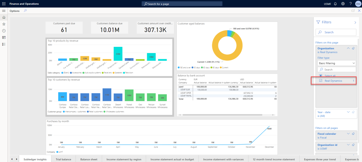
Task: Click the USMF OPER row
Action: (x=227, y=93)
